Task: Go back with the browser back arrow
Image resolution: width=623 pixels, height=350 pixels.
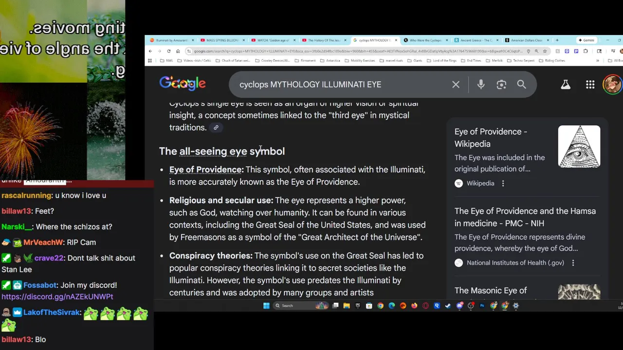Action: pos(150,51)
